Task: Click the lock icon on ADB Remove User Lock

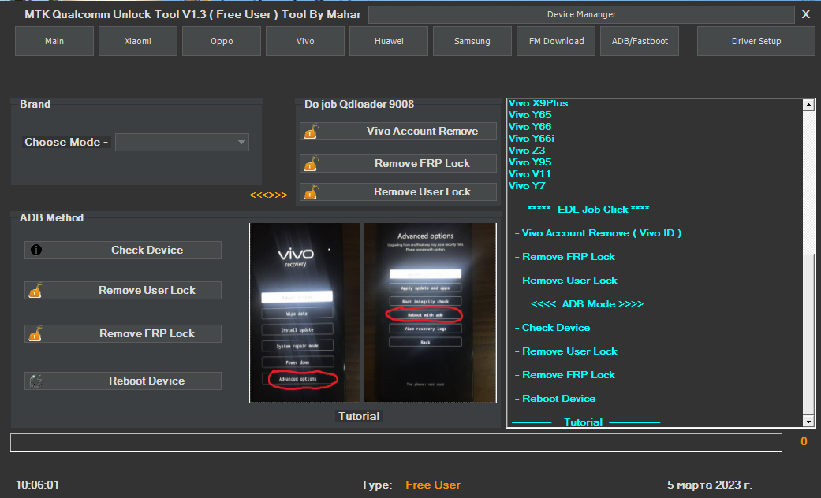Action: coord(35,290)
